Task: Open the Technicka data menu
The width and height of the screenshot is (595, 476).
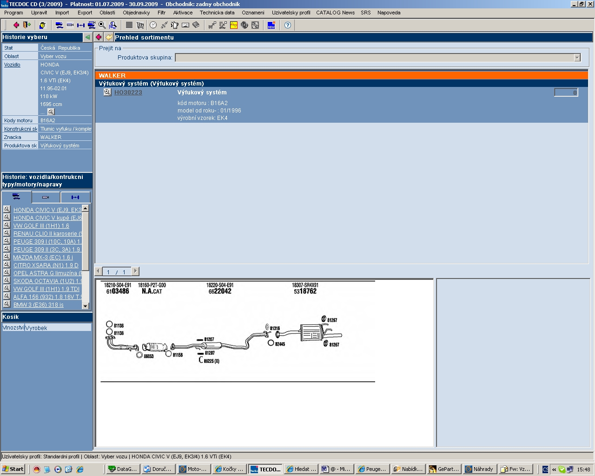Action: point(217,13)
